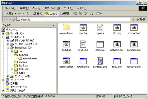This screenshot has height=99, width=148.
Task: Expand the マイ ネットワーク tree node
Action: (3, 80)
